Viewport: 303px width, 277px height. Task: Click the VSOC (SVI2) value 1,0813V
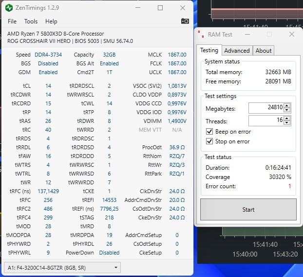pyautogui.click(x=177, y=86)
